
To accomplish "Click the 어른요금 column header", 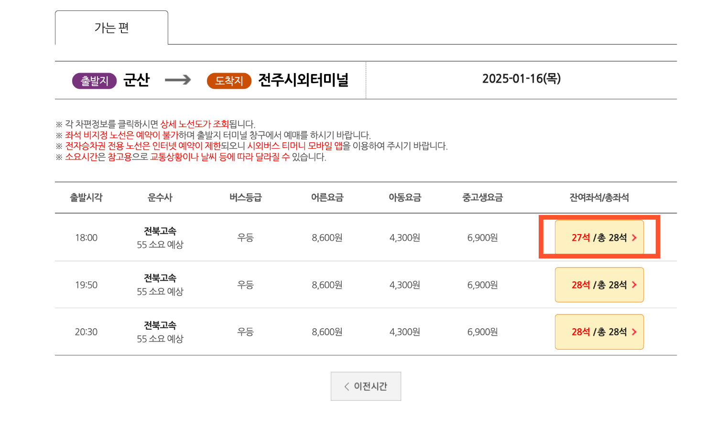I will coord(327,197).
